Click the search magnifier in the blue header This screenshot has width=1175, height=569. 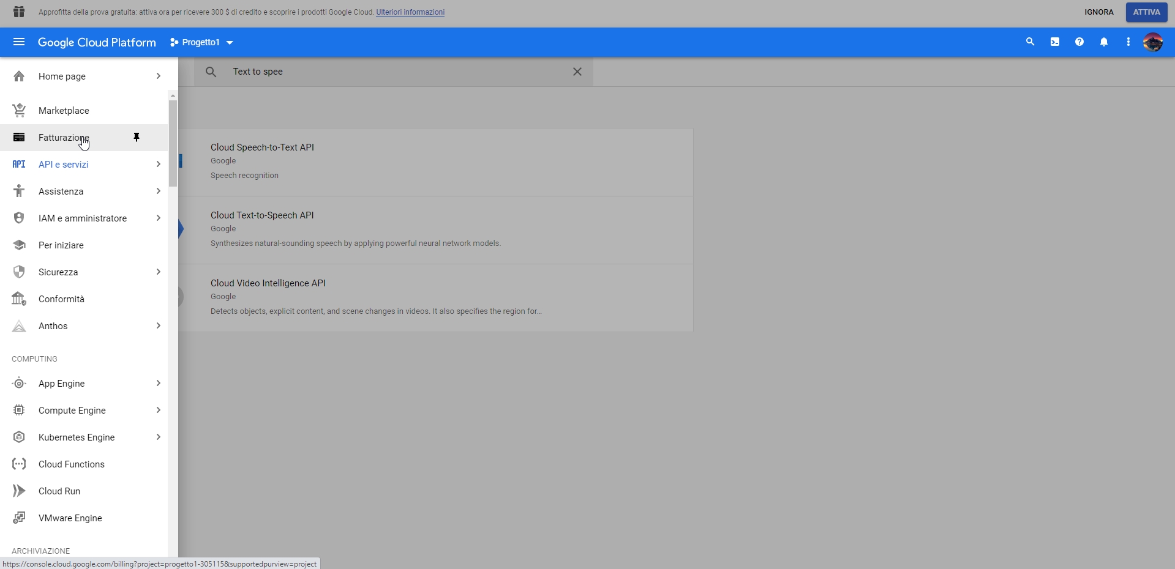(x=1030, y=42)
